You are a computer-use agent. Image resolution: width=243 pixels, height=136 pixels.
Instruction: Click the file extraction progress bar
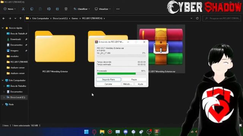[x=121, y=56]
